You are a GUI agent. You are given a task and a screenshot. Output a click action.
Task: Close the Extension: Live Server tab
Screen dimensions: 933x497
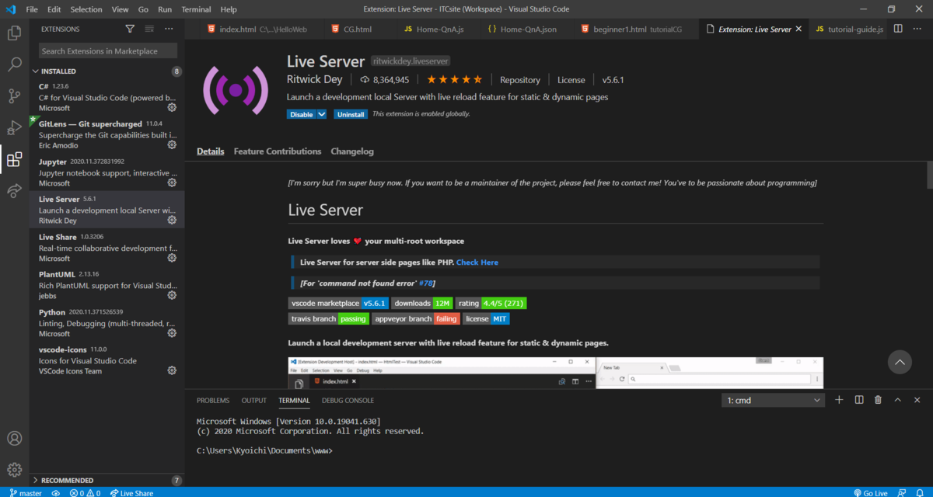click(x=799, y=30)
